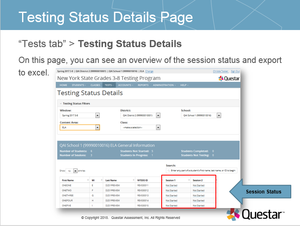This screenshot has height=226, width=300.
Task: Open the ACCOUNTS menu
Action: click(125, 85)
